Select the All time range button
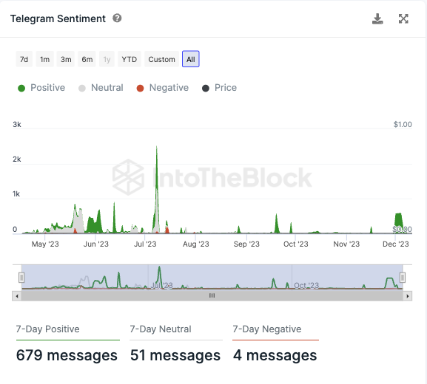The height and width of the screenshot is (384, 427). (x=191, y=59)
